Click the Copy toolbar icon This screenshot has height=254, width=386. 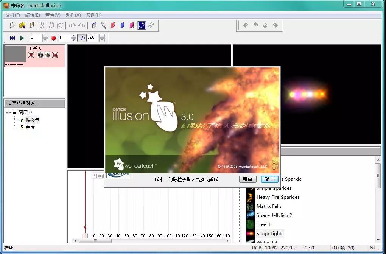tap(51, 25)
